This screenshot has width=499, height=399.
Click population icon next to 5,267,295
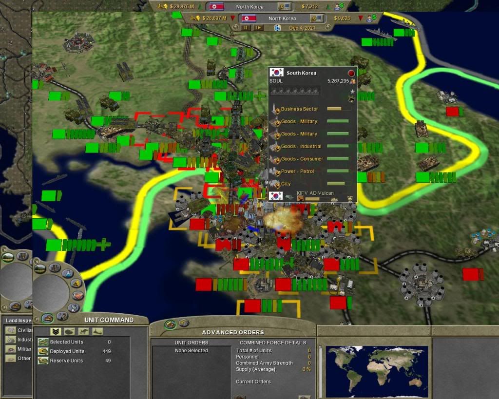[x=353, y=81]
